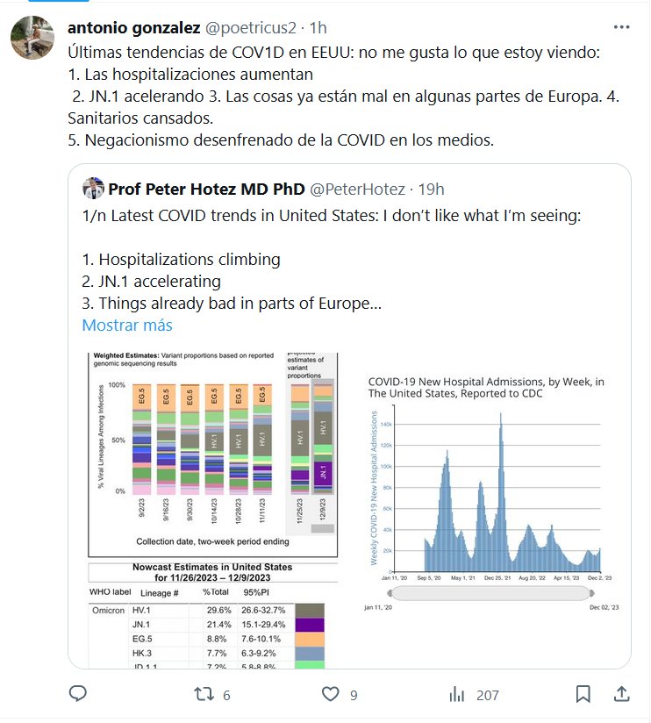651x723 pixels.
Task: Repost the tweet via retweet icon
Action: (200, 694)
